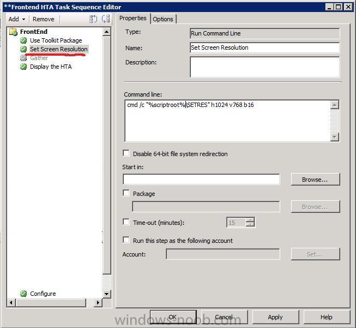Click the collapse all steps icon

tap(106, 19)
